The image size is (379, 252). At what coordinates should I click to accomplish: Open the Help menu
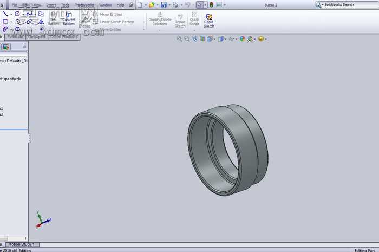point(120,5)
